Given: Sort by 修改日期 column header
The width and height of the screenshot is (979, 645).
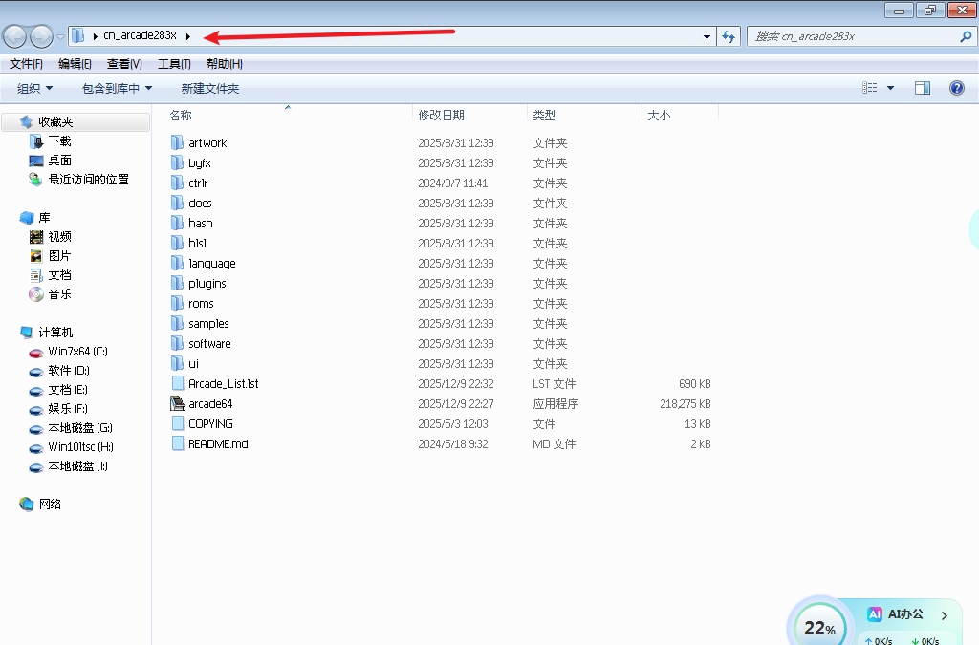Looking at the screenshot, I should point(441,115).
